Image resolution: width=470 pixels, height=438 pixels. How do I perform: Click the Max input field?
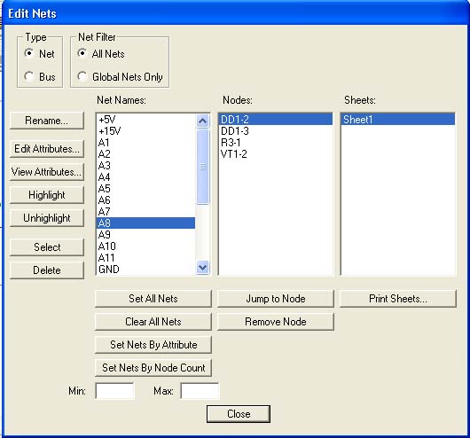pos(200,391)
